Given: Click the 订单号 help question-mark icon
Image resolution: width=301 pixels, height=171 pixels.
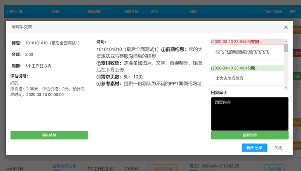Looking at the screenshot, I should (21, 12).
